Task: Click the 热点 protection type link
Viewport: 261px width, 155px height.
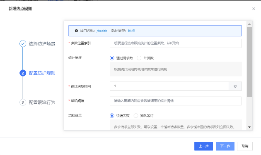Action: [131, 31]
